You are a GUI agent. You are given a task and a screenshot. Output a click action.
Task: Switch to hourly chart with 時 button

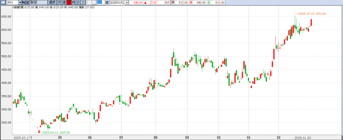(74, 2)
